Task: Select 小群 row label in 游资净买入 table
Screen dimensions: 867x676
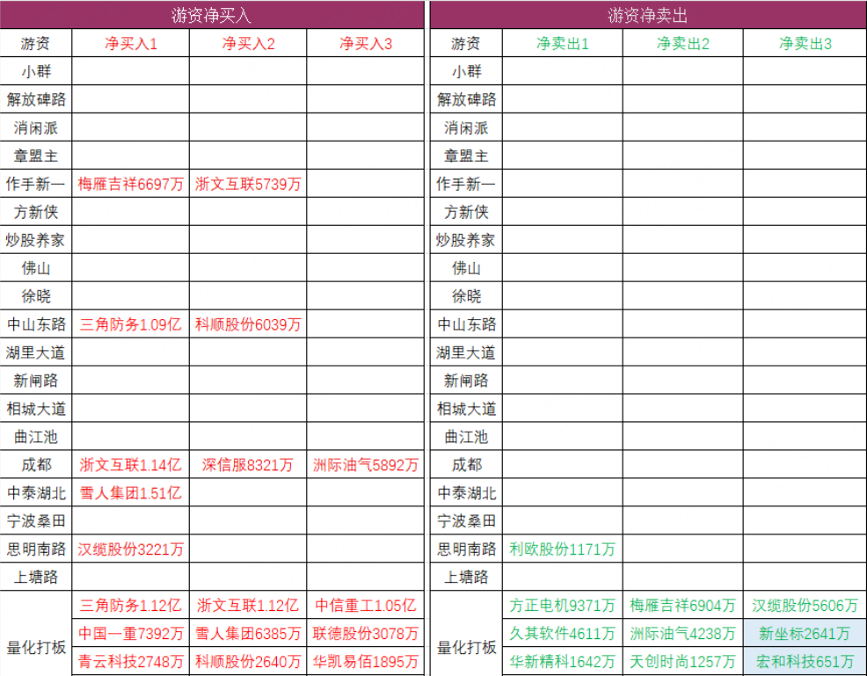Action: point(36,71)
